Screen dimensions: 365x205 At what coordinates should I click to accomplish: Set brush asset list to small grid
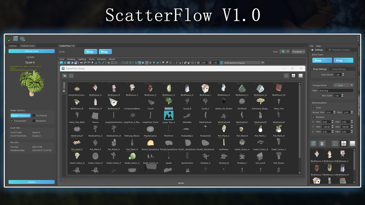point(335,143)
